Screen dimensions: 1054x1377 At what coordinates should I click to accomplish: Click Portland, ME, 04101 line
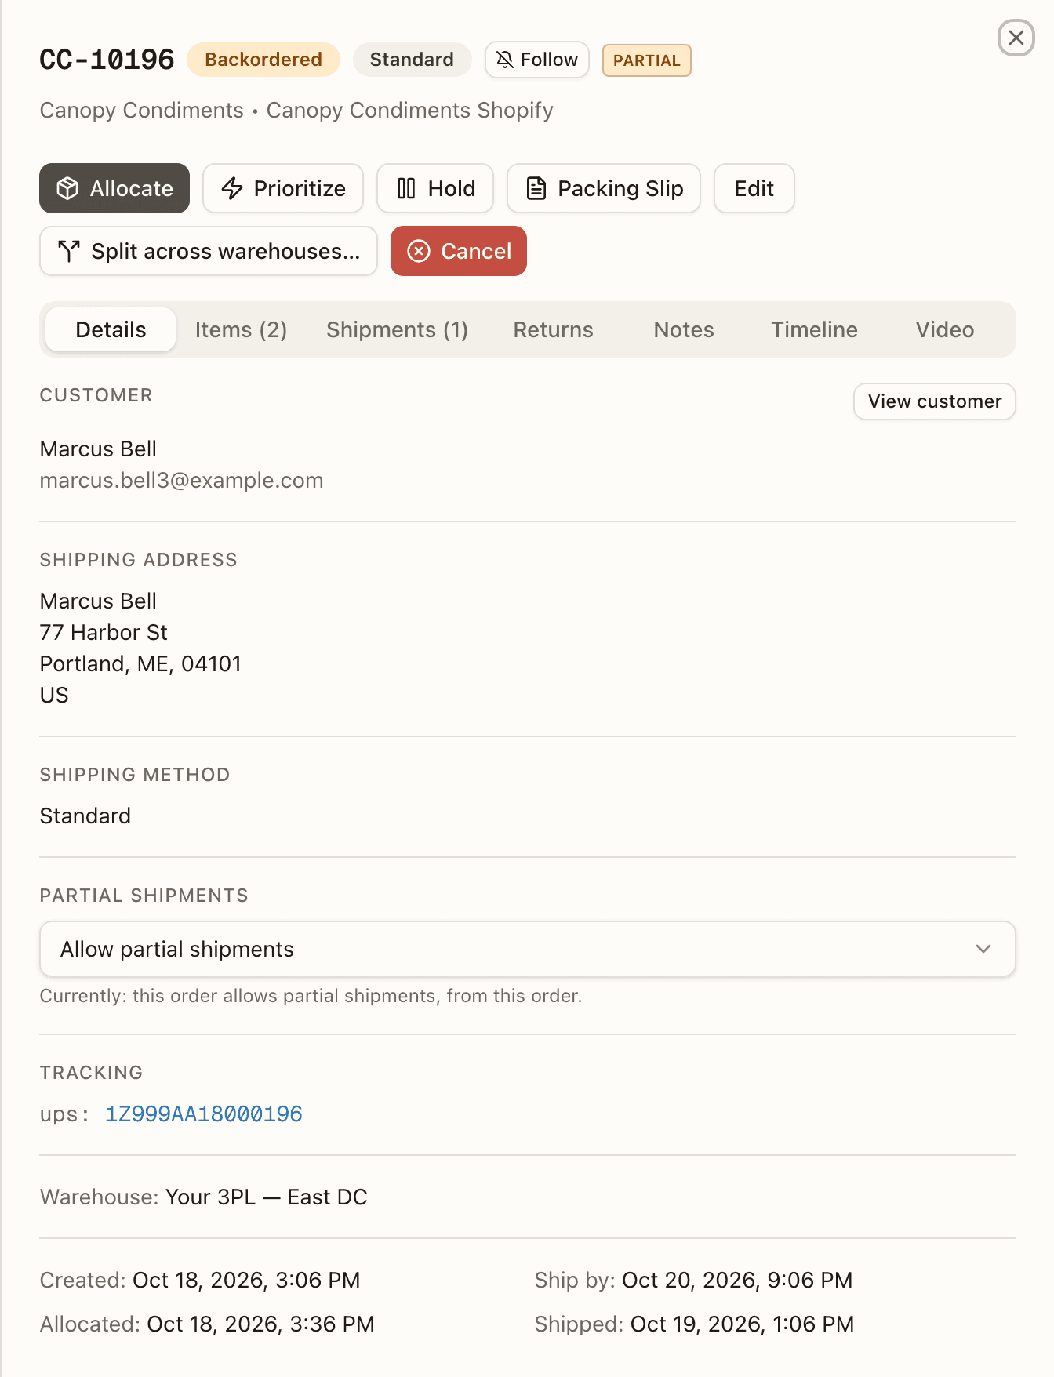pyautogui.click(x=140, y=663)
